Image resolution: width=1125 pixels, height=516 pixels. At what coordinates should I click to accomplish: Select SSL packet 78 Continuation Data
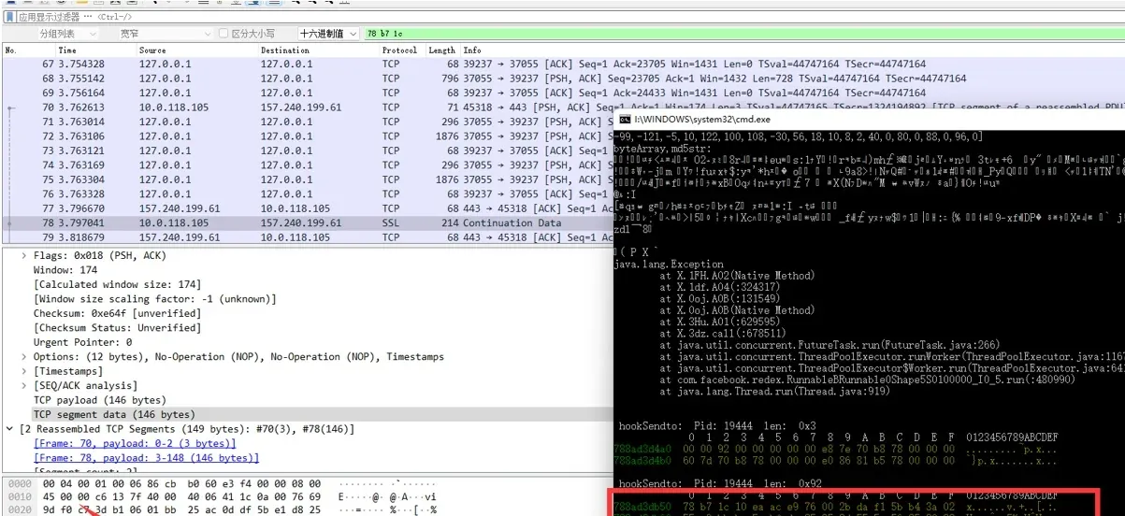point(309,223)
